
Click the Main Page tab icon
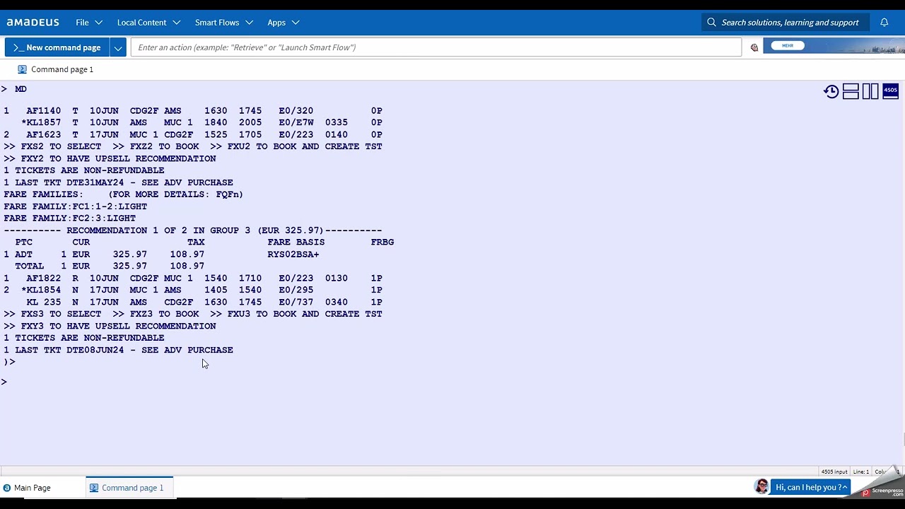[7, 488]
